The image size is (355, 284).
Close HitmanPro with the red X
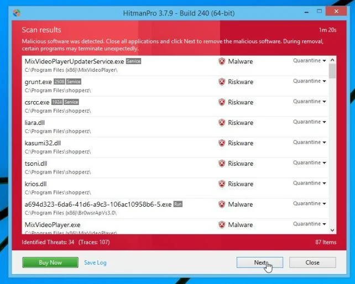point(336,11)
